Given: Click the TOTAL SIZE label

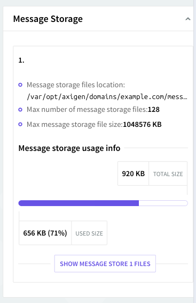Looking at the screenshot, I should coord(168,174).
